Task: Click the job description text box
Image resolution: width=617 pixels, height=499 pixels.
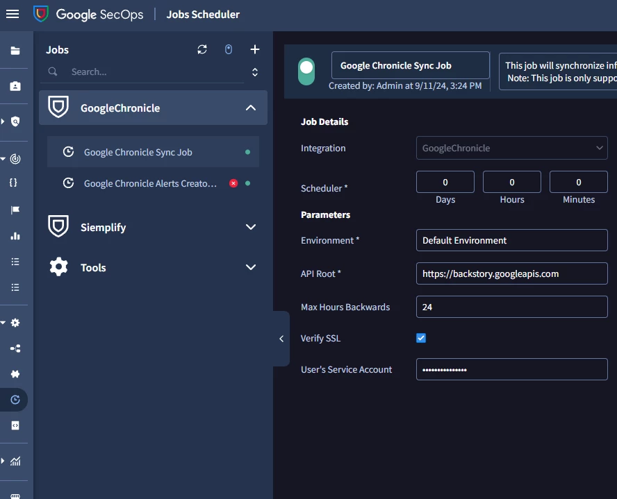Action: pyautogui.click(x=558, y=72)
